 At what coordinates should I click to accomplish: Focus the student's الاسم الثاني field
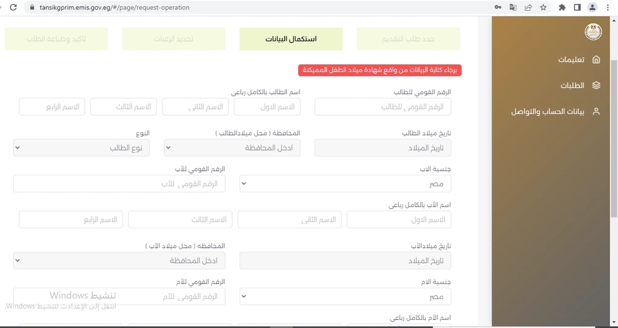pos(195,107)
